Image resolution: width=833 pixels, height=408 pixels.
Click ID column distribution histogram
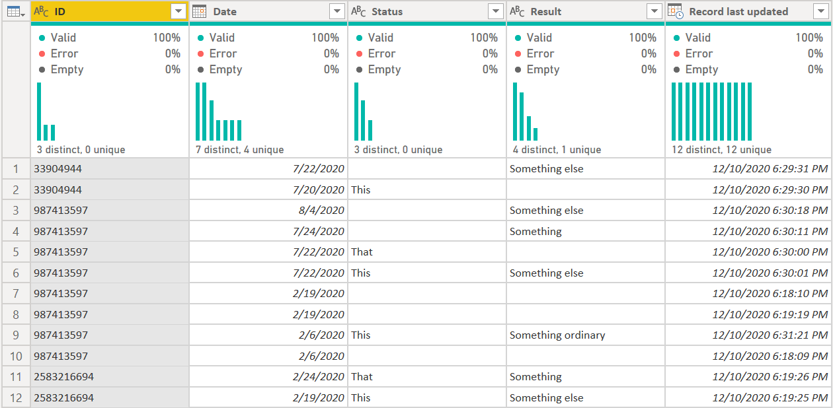pyautogui.click(x=46, y=112)
